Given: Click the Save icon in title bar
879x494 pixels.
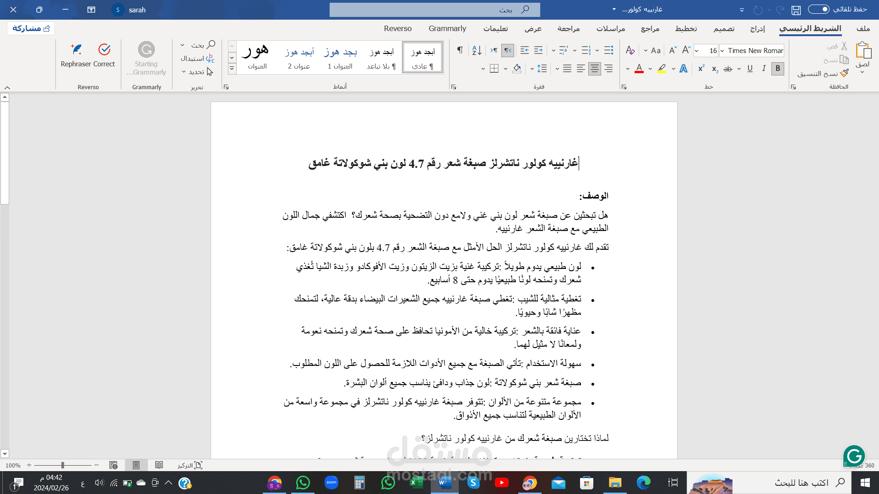Looking at the screenshot, I should [x=796, y=10].
